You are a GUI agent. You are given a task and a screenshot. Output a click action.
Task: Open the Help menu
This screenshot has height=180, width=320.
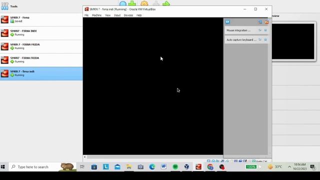139,15
